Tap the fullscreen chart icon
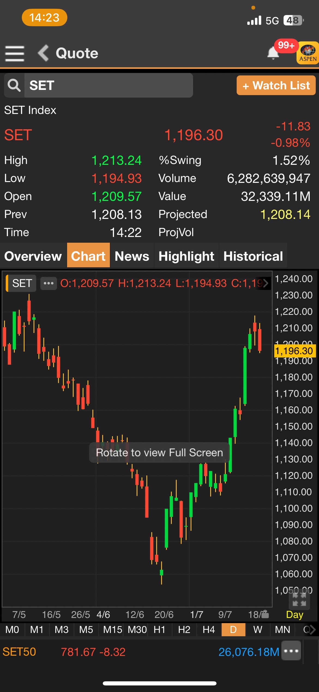This screenshot has width=319, height=692. click(x=299, y=599)
